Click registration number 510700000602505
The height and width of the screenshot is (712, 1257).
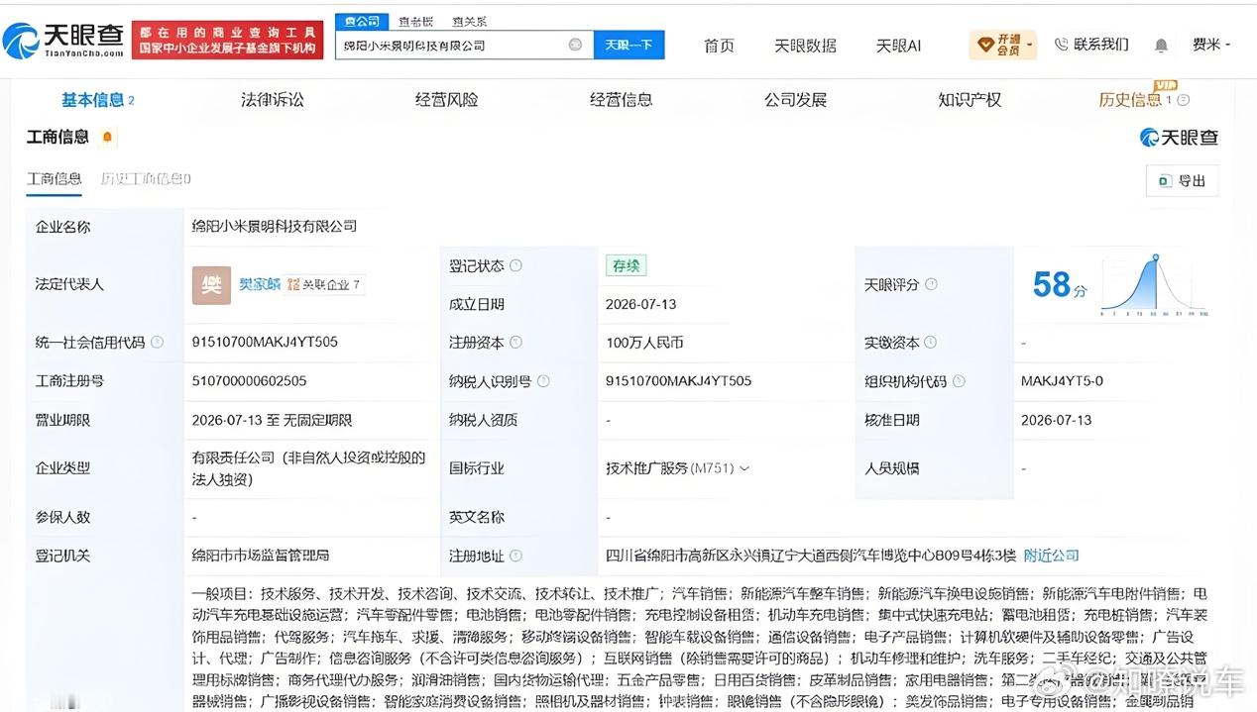[249, 380]
